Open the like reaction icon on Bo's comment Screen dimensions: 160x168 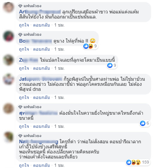pyautogui.click(x=86, y=46)
